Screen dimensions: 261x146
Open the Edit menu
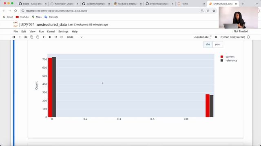(24, 32)
